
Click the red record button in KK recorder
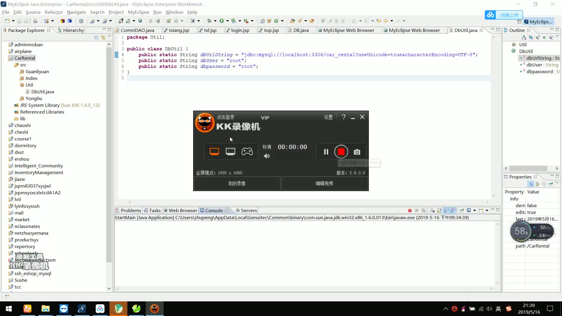341,152
